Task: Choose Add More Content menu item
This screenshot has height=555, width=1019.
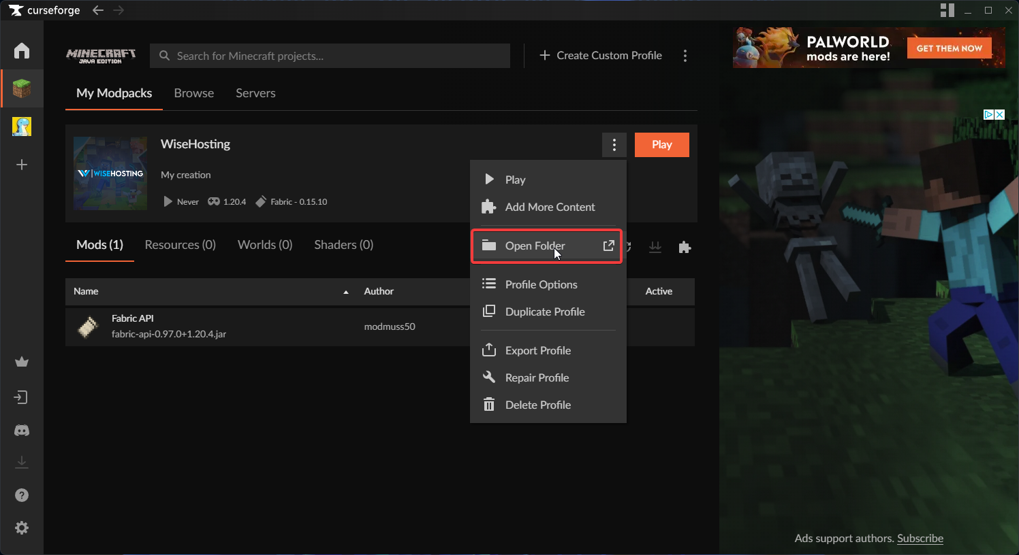Action: (x=548, y=207)
